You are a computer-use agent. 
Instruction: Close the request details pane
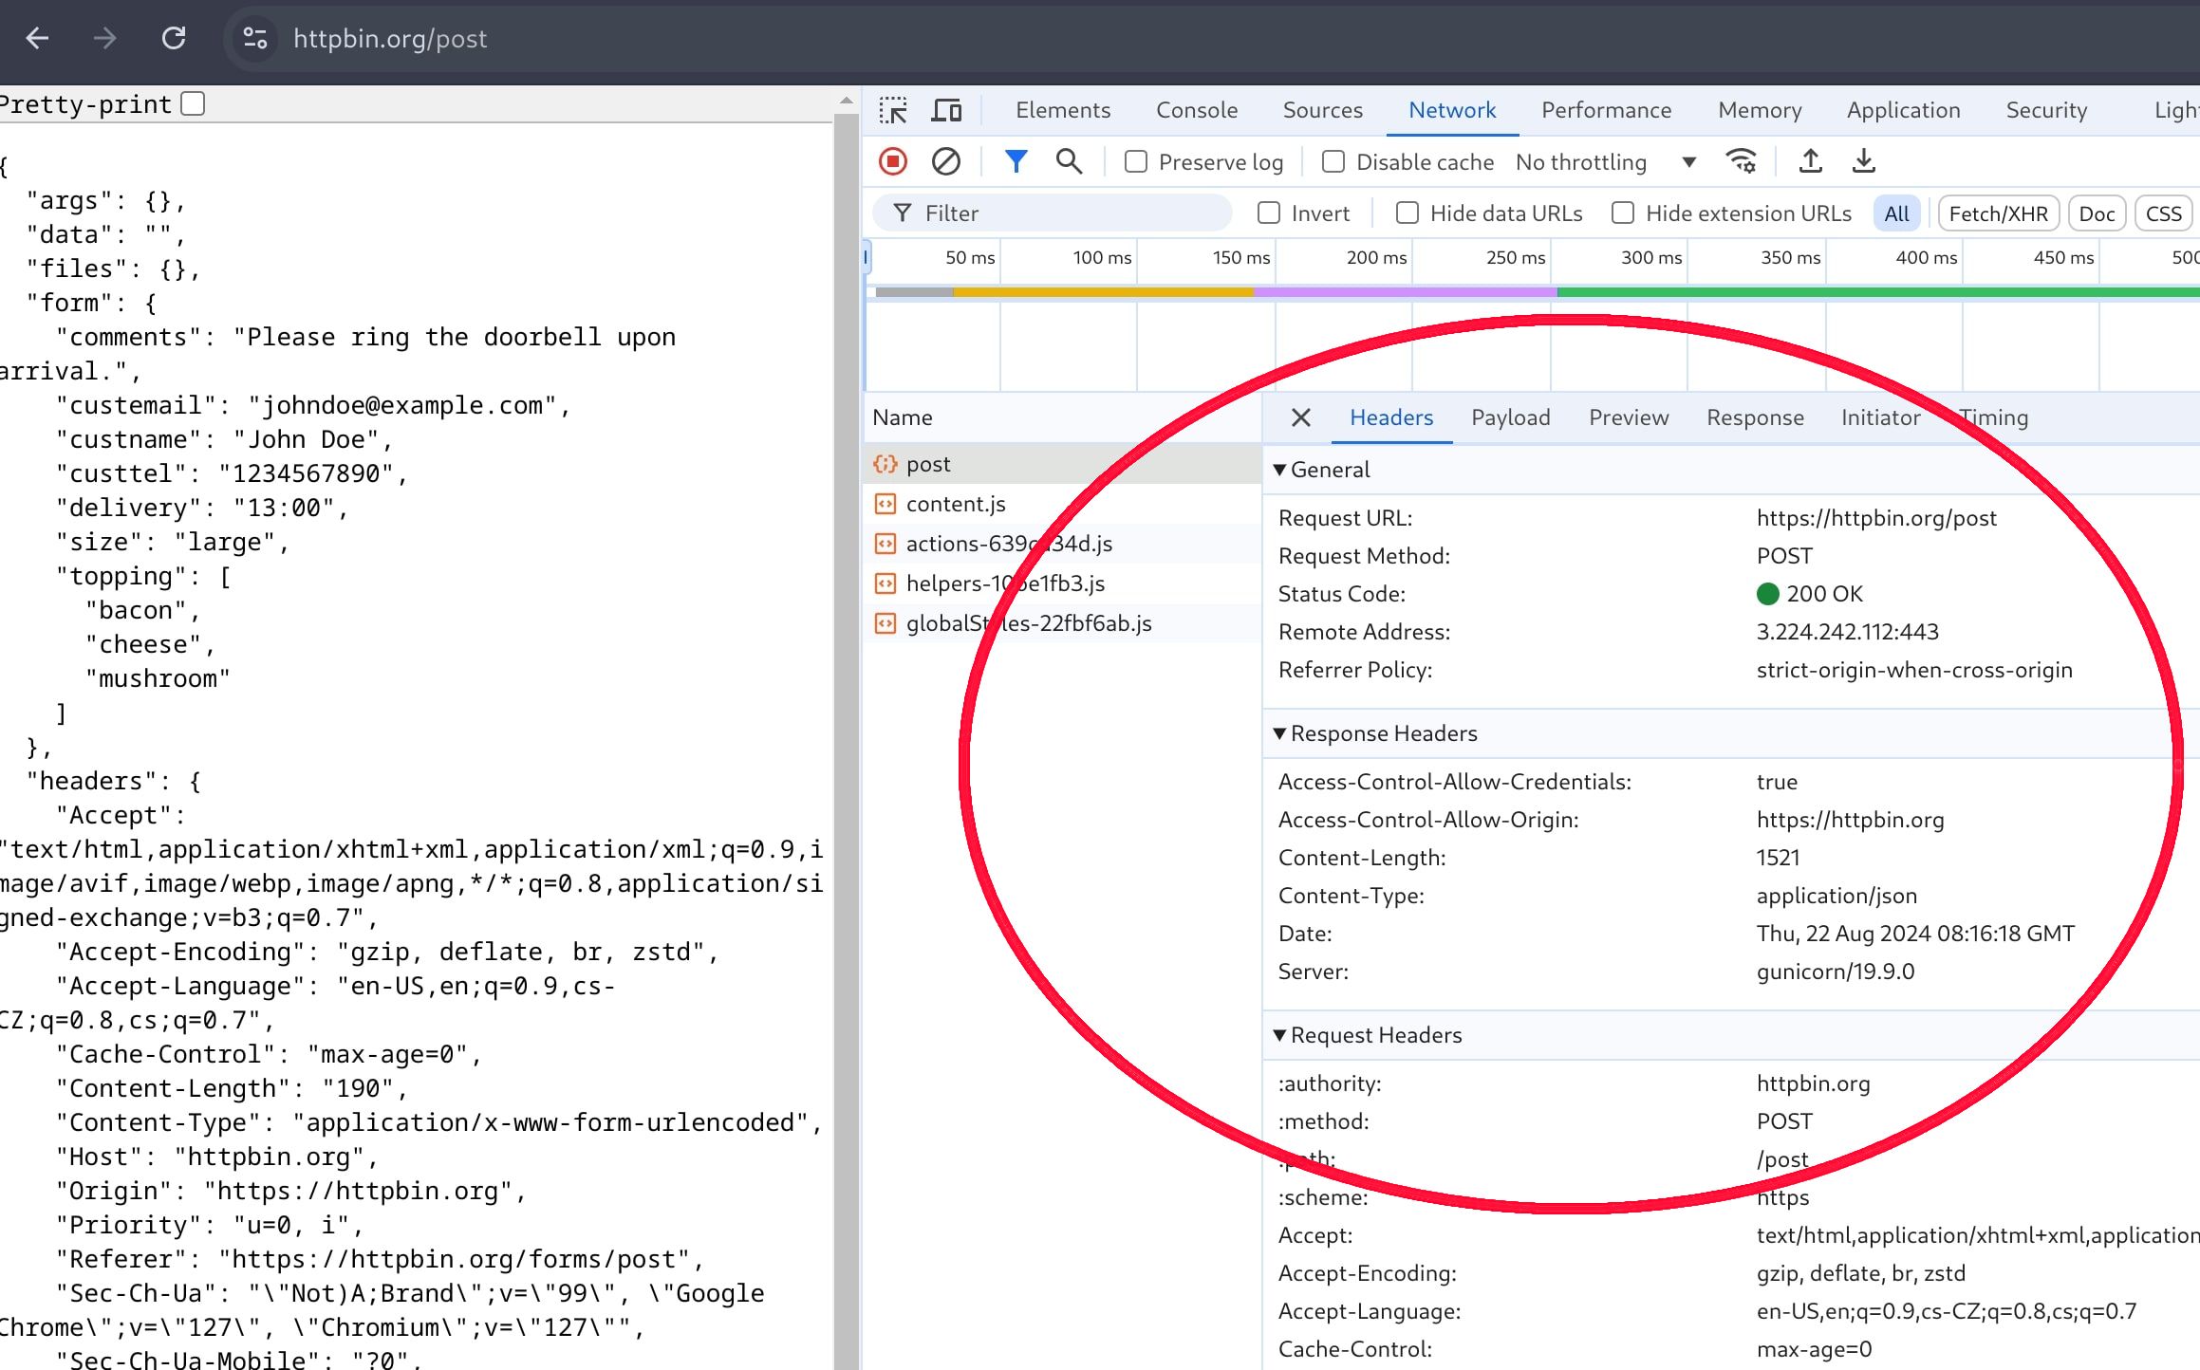(x=1301, y=417)
